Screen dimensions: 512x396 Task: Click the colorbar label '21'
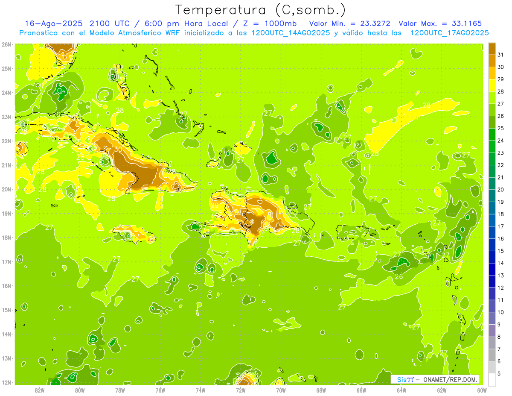501,177
